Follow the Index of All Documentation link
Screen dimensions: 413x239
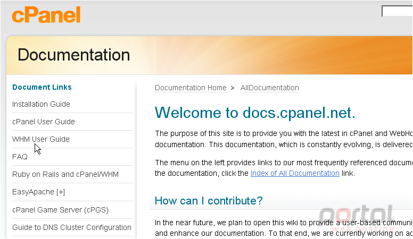[295, 173]
